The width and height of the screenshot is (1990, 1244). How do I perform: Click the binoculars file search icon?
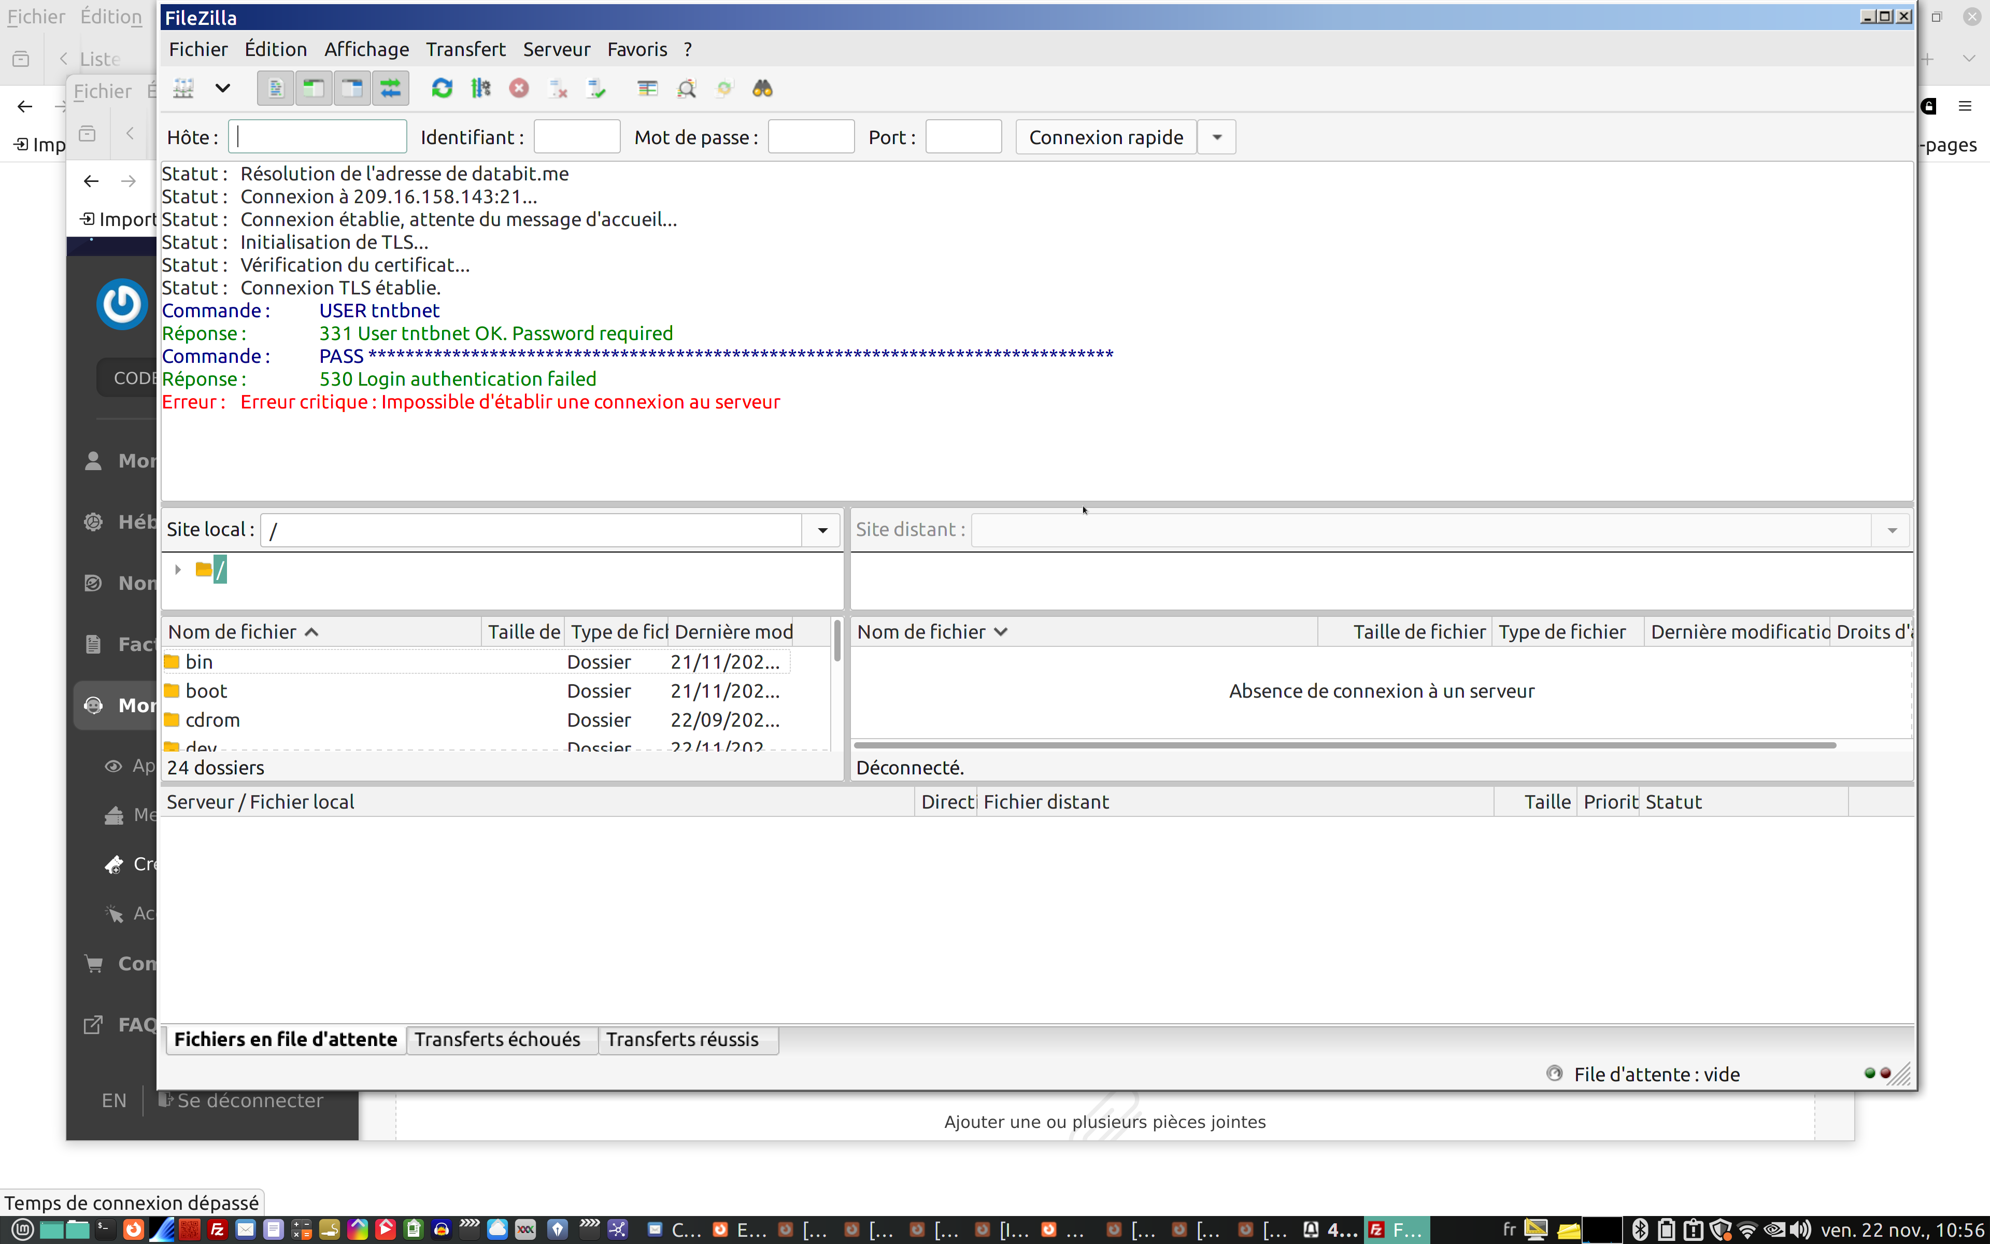[x=762, y=88]
